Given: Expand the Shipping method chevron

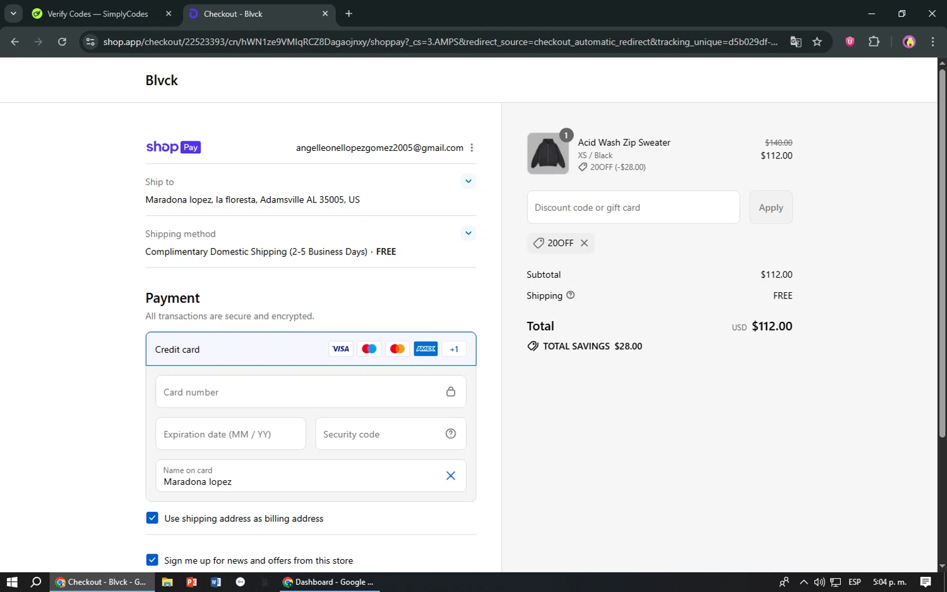Looking at the screenshot, I should coord(468,233).
